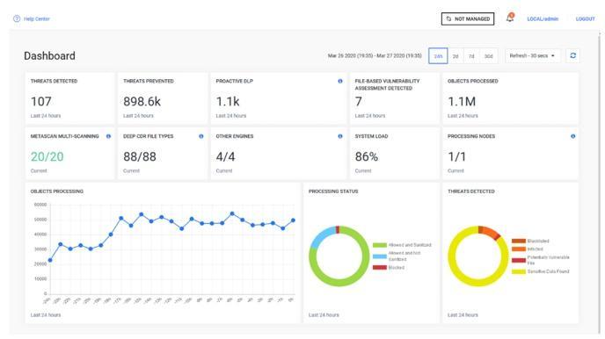
Task: Click the LOGOUT link
Action: 586,18
